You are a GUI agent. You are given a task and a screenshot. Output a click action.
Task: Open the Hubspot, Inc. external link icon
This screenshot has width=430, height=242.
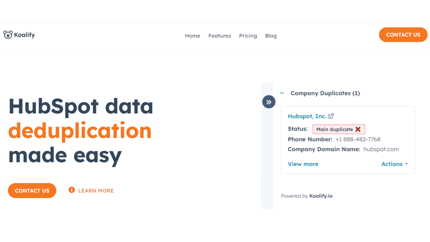pos(331,116)
